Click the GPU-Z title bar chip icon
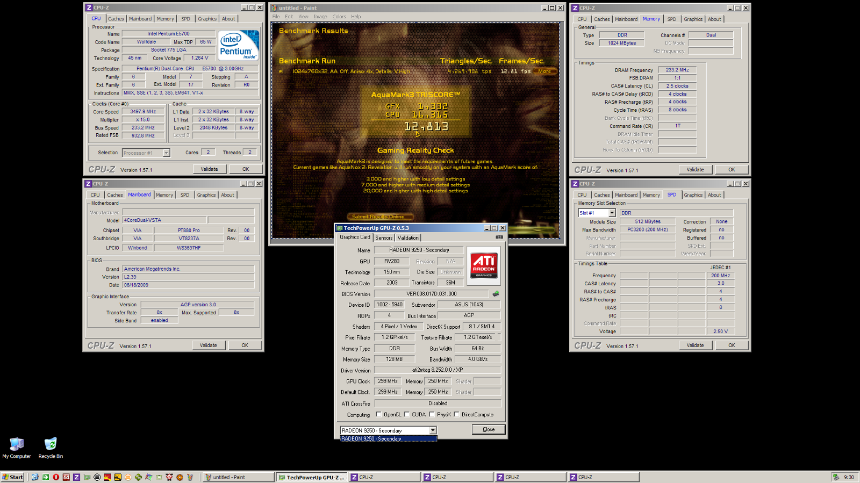 [x=339, y=228]
